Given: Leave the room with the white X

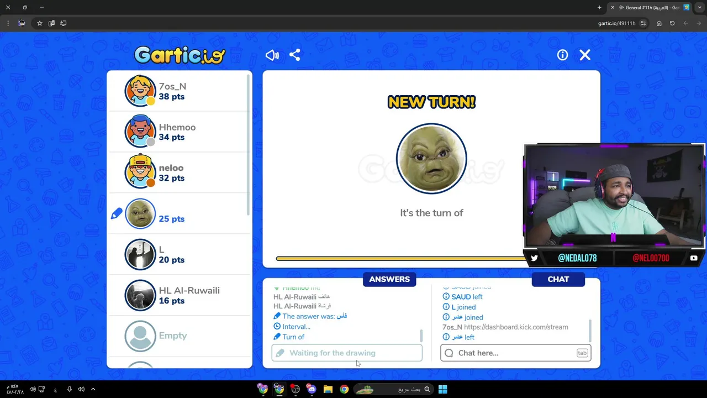Looking at the screenshot, I should coord(585,55).
